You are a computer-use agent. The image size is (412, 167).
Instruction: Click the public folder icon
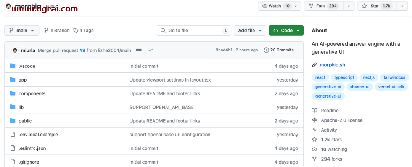pos(13,121)
